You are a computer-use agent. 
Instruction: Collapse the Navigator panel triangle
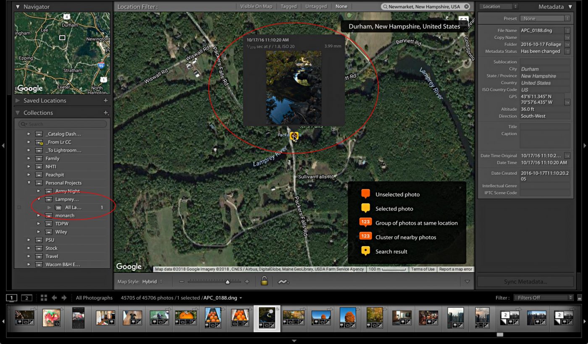[18, 7]
